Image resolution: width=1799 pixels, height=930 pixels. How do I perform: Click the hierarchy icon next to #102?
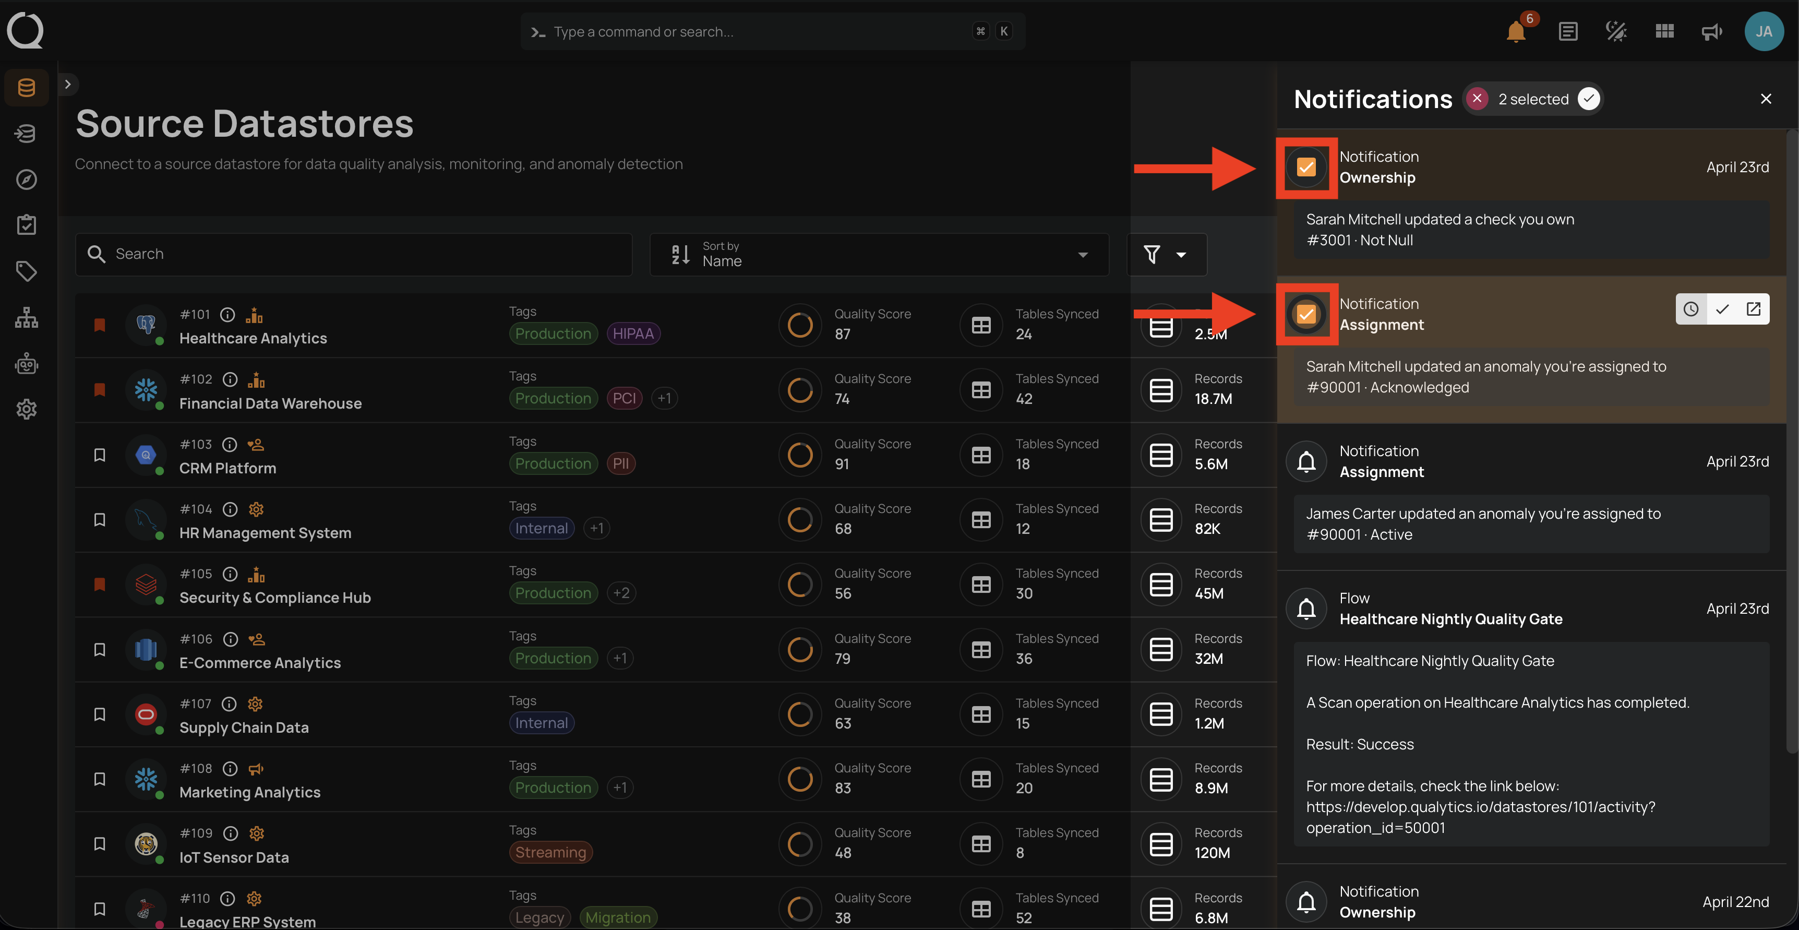coord(256,379)
